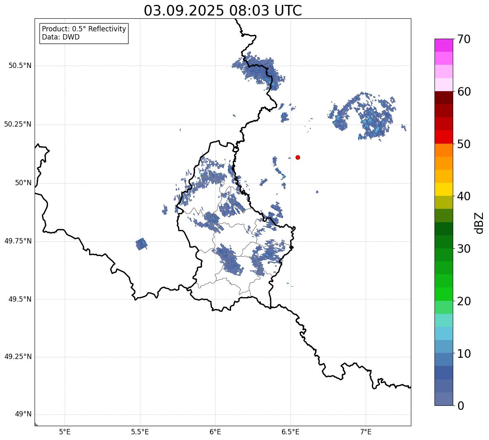Click the dark maroon colorbar segment
This screenshot has width=489, height=440.
(x=443, y=98)
